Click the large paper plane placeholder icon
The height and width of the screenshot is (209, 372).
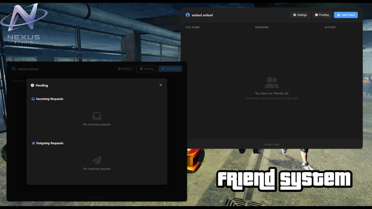pyautogui.click(x=97, y=160)
